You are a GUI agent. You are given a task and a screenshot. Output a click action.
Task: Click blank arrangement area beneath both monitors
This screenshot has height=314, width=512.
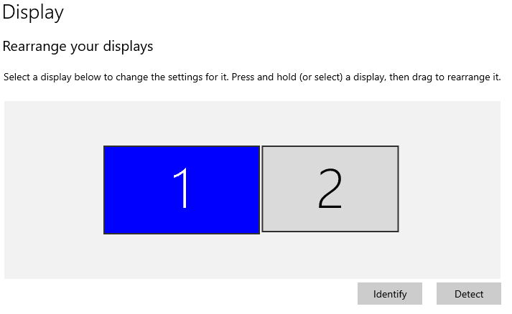pyautogui.click(x=252, y=257)
